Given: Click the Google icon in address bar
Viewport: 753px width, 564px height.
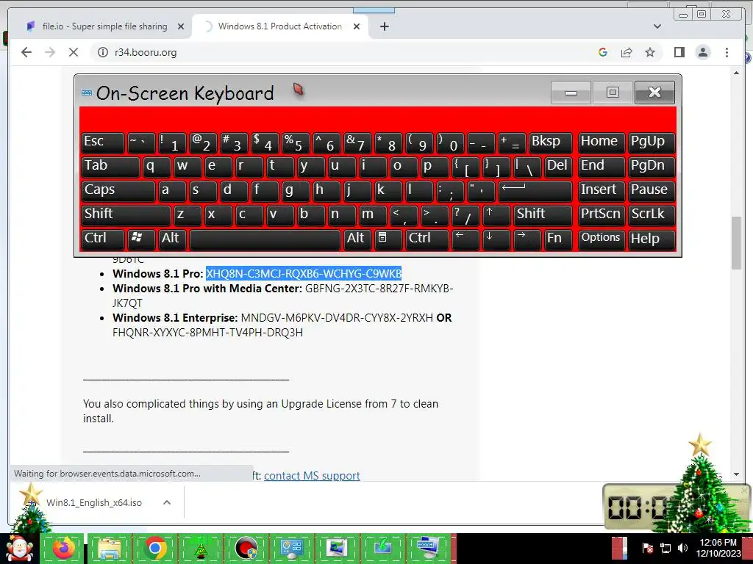Looking at the screenshot, I should click(x=603, y=52).
